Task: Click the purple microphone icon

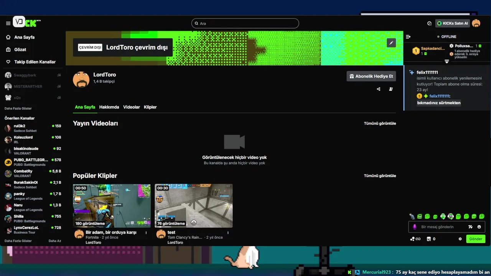Action: pos(414,227)
